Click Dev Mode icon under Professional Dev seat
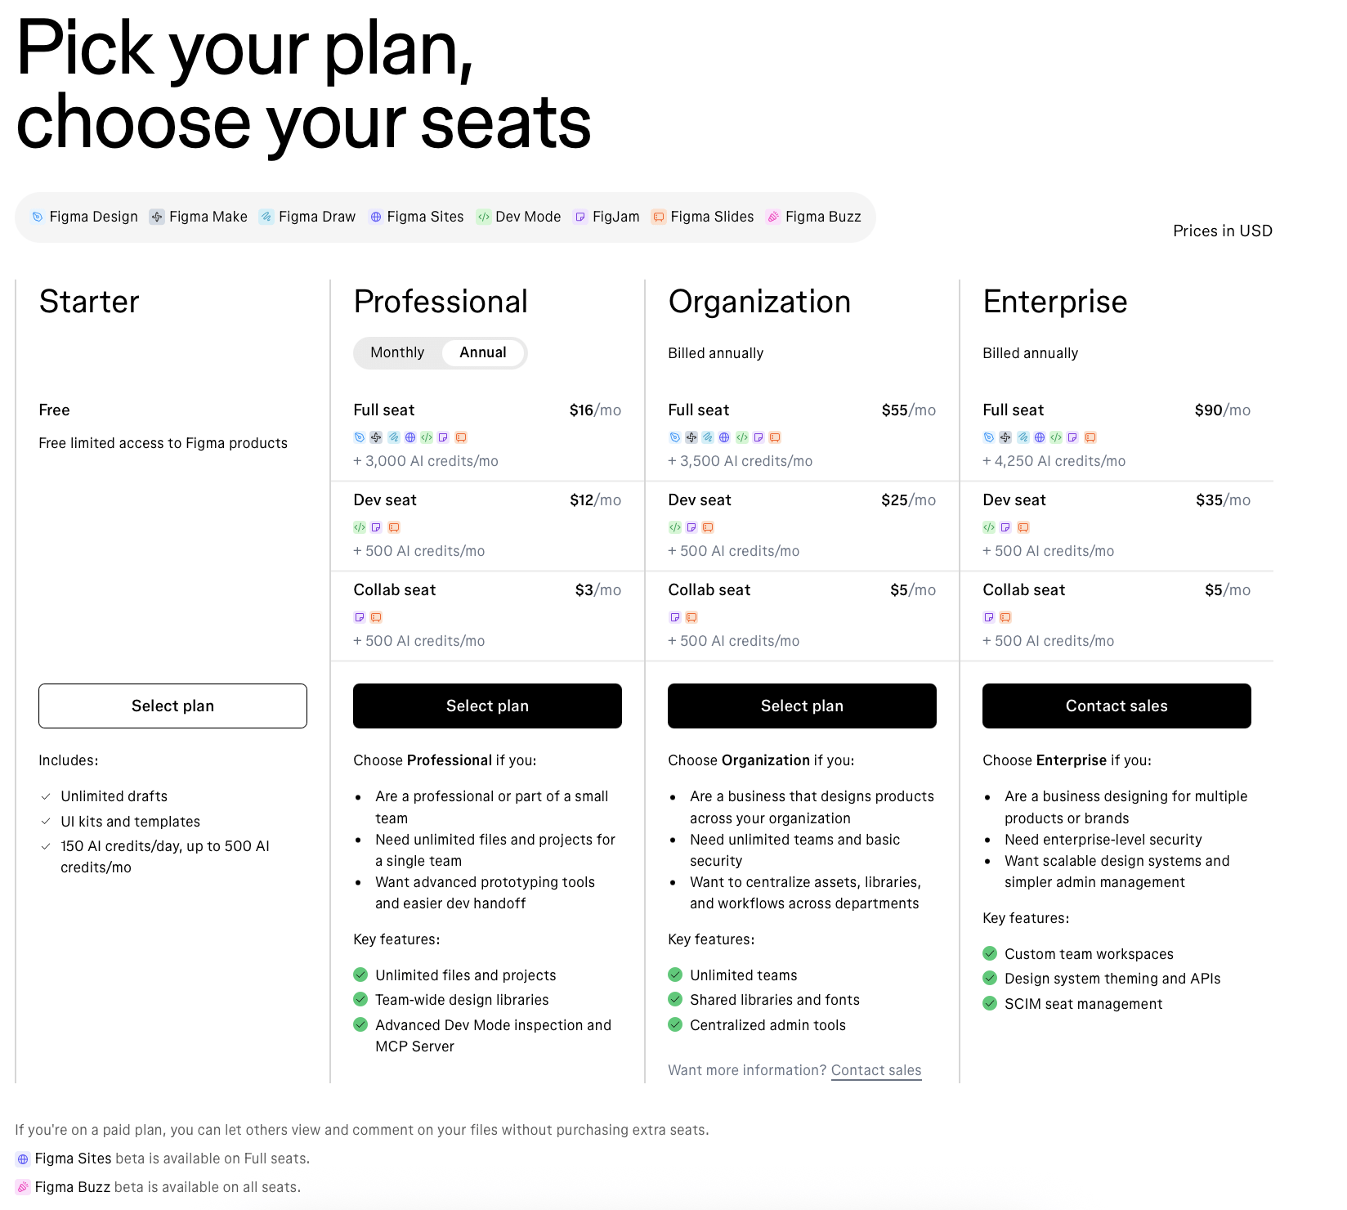This screenshot has width=1347, height=1210. (x=360, y=527)
